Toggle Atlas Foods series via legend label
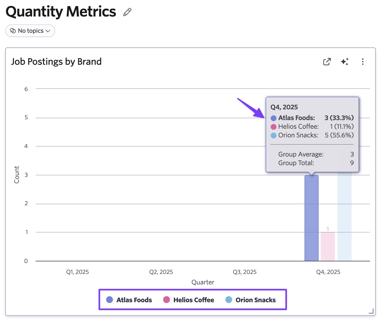The height and width of the screenshot is (324, 381). pyautogui.click(x=134, y=300)
